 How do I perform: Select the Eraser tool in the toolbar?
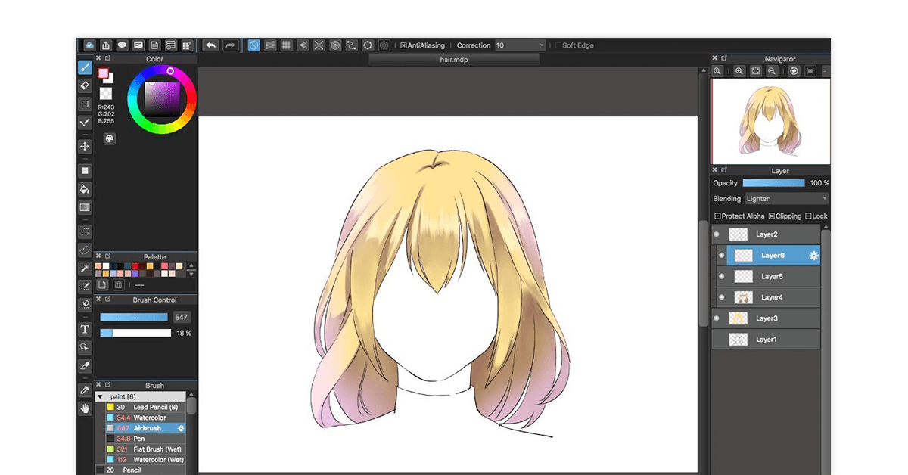point(86,85)
